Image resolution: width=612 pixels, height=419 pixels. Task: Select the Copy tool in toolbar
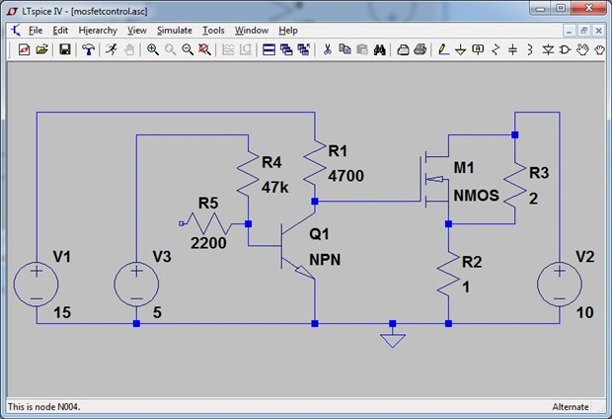tap(344, 49)
